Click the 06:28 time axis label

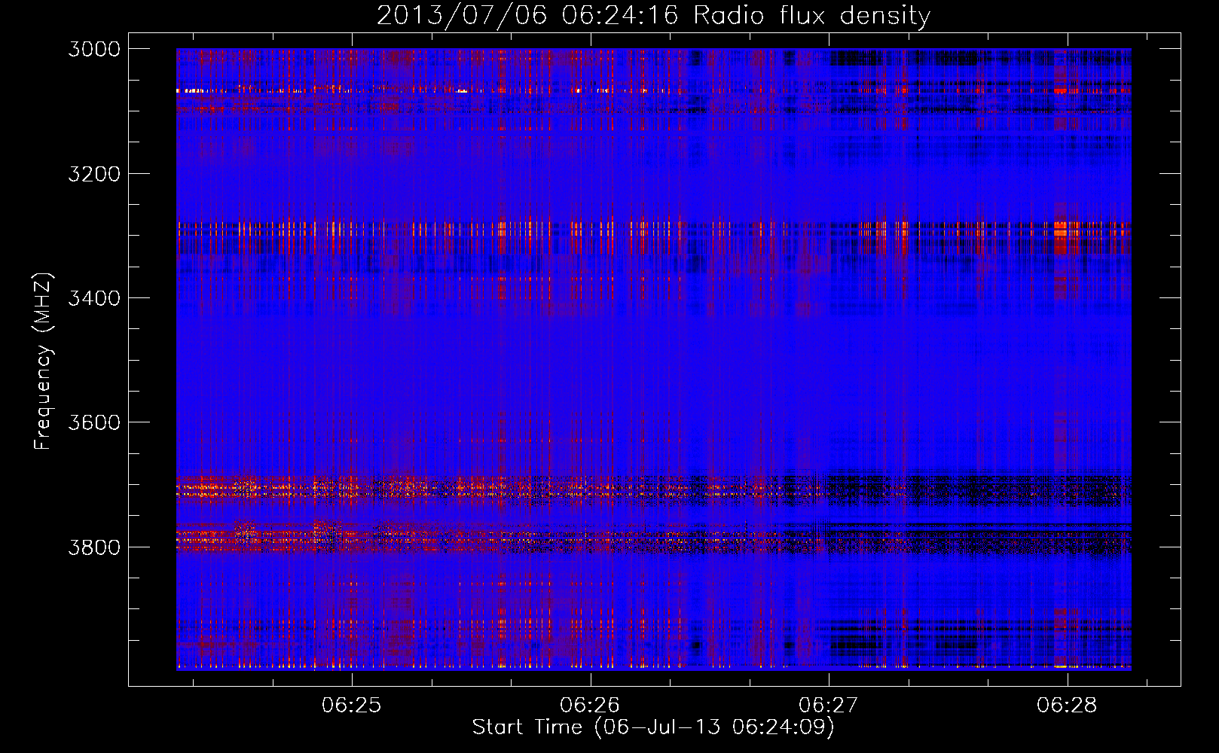(x=1067, y=706)
